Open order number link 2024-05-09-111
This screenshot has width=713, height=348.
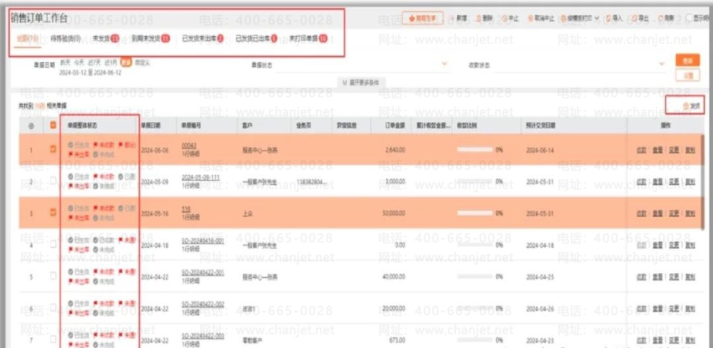click(200, 178)
